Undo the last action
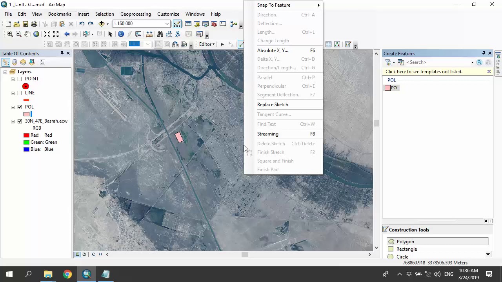This screenshot has height=282, width=502. click(82, 23)
